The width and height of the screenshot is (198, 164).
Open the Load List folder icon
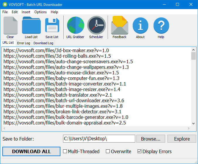click(31, 25)
